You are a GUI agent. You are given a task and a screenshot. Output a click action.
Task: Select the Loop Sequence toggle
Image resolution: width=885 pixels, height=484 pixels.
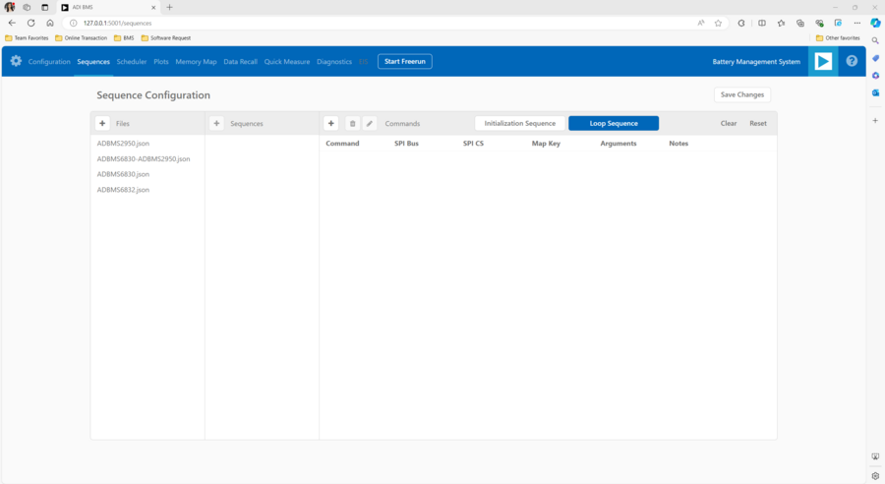point(614,123)
